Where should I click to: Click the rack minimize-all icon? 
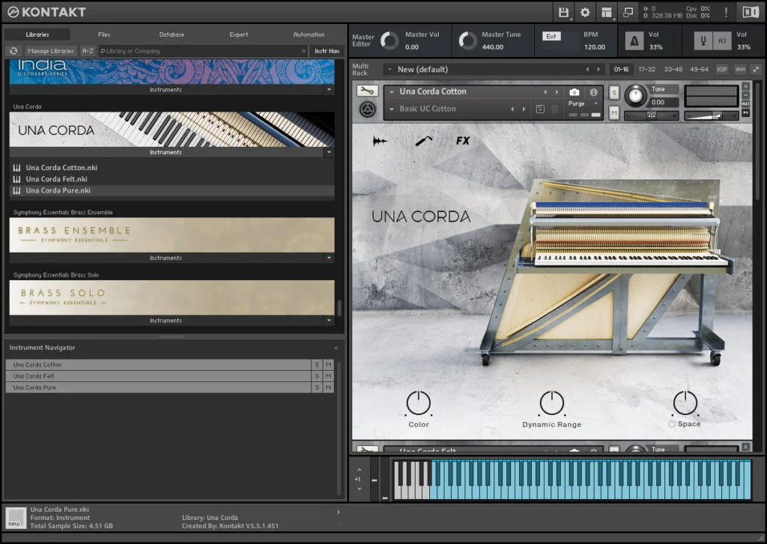pos(757,70)
